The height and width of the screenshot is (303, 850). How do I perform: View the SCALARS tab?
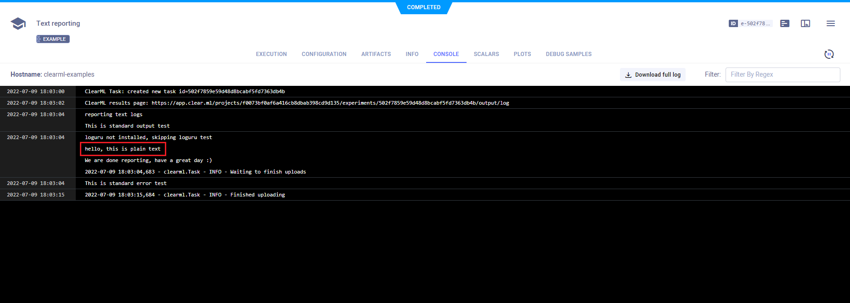point(486,54)
